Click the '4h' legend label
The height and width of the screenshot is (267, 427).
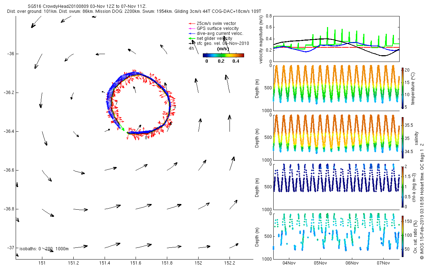click(191, 48)
